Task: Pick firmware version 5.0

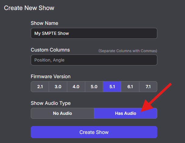Action: point(94,87)
